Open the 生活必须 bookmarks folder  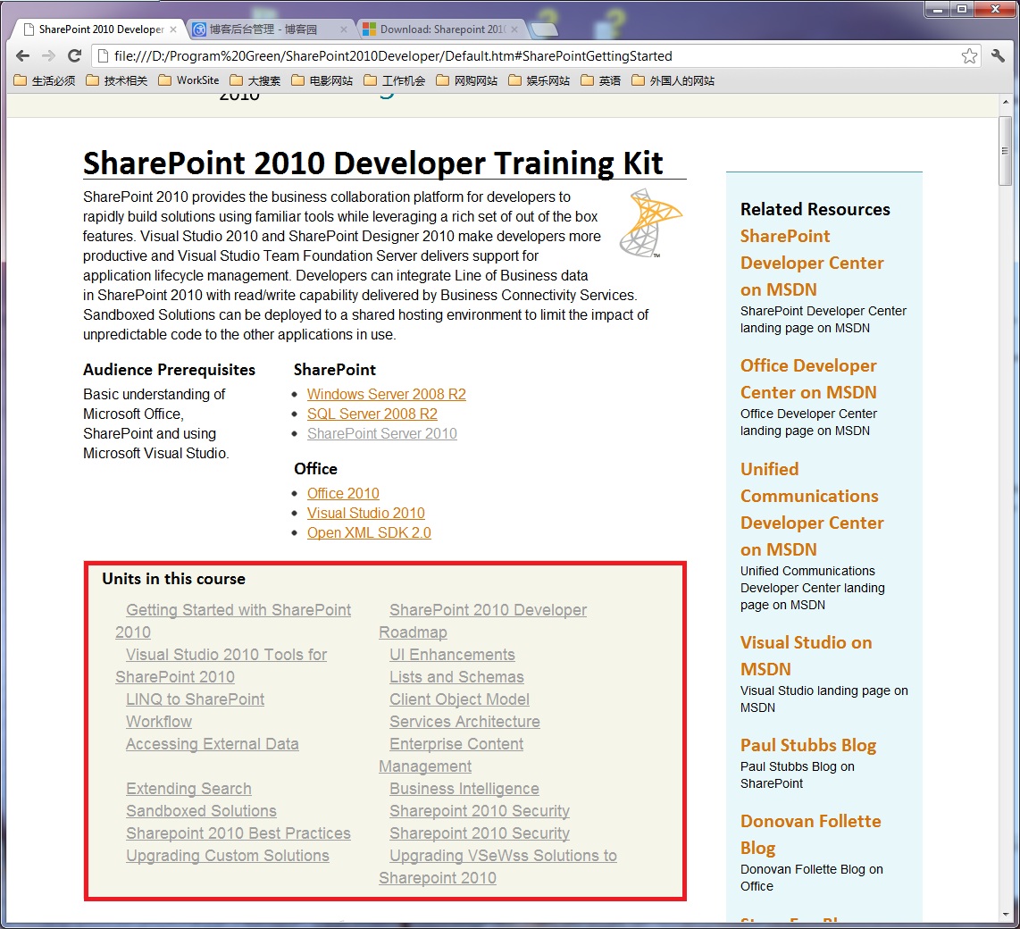pos(45,80)
